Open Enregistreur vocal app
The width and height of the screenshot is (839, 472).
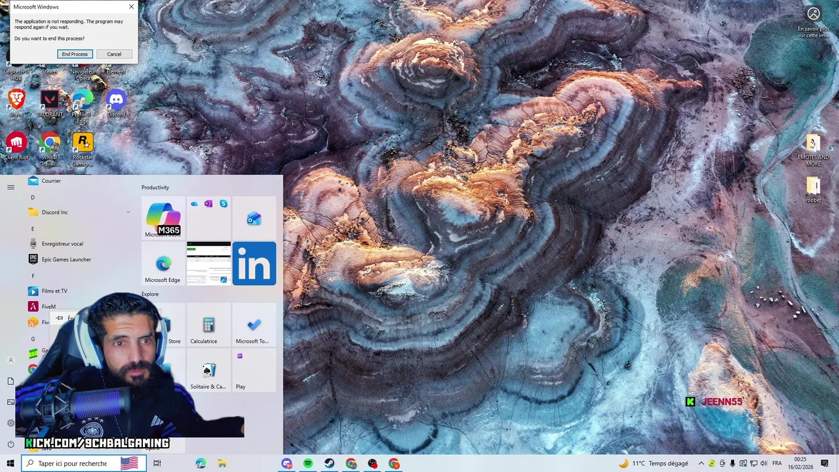79,244
